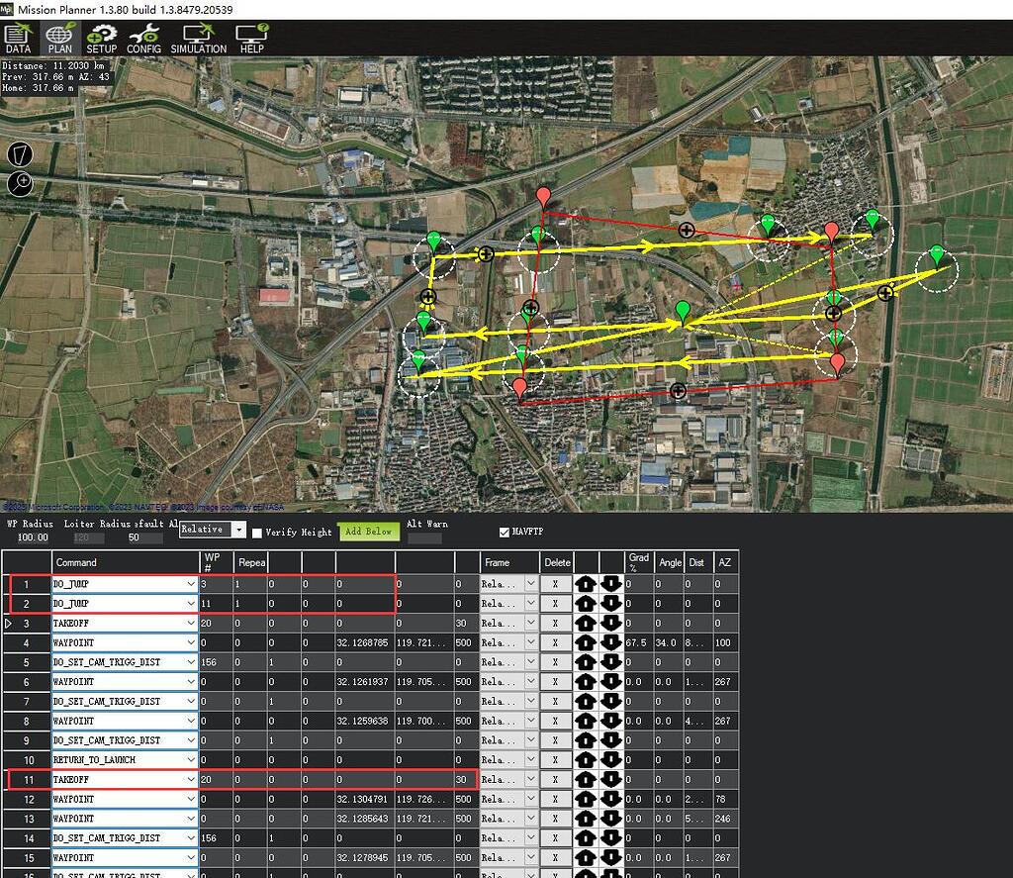Click the magnifier icon below the compass
The width and height of the screenshot is (1013, 878).
tap(19, 183)
